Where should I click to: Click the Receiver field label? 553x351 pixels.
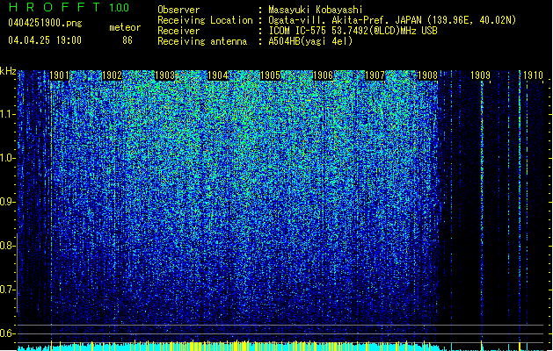(x=178, y=31)
